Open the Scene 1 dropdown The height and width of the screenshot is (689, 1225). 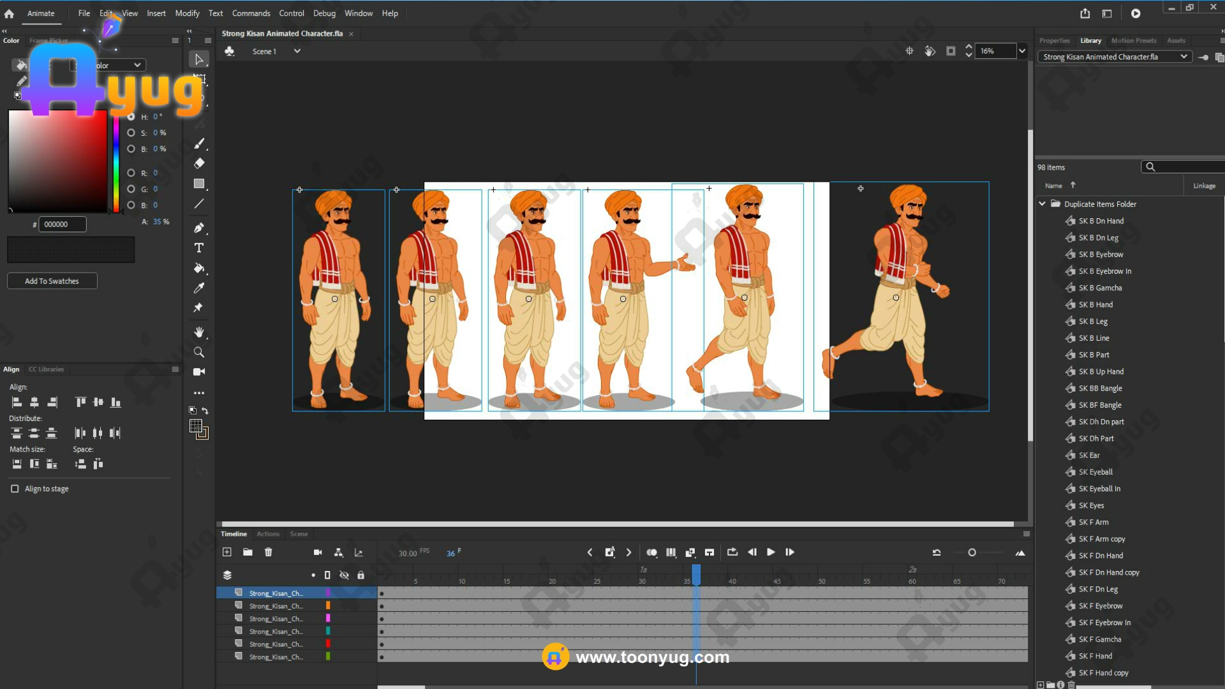tap(297, 51)
